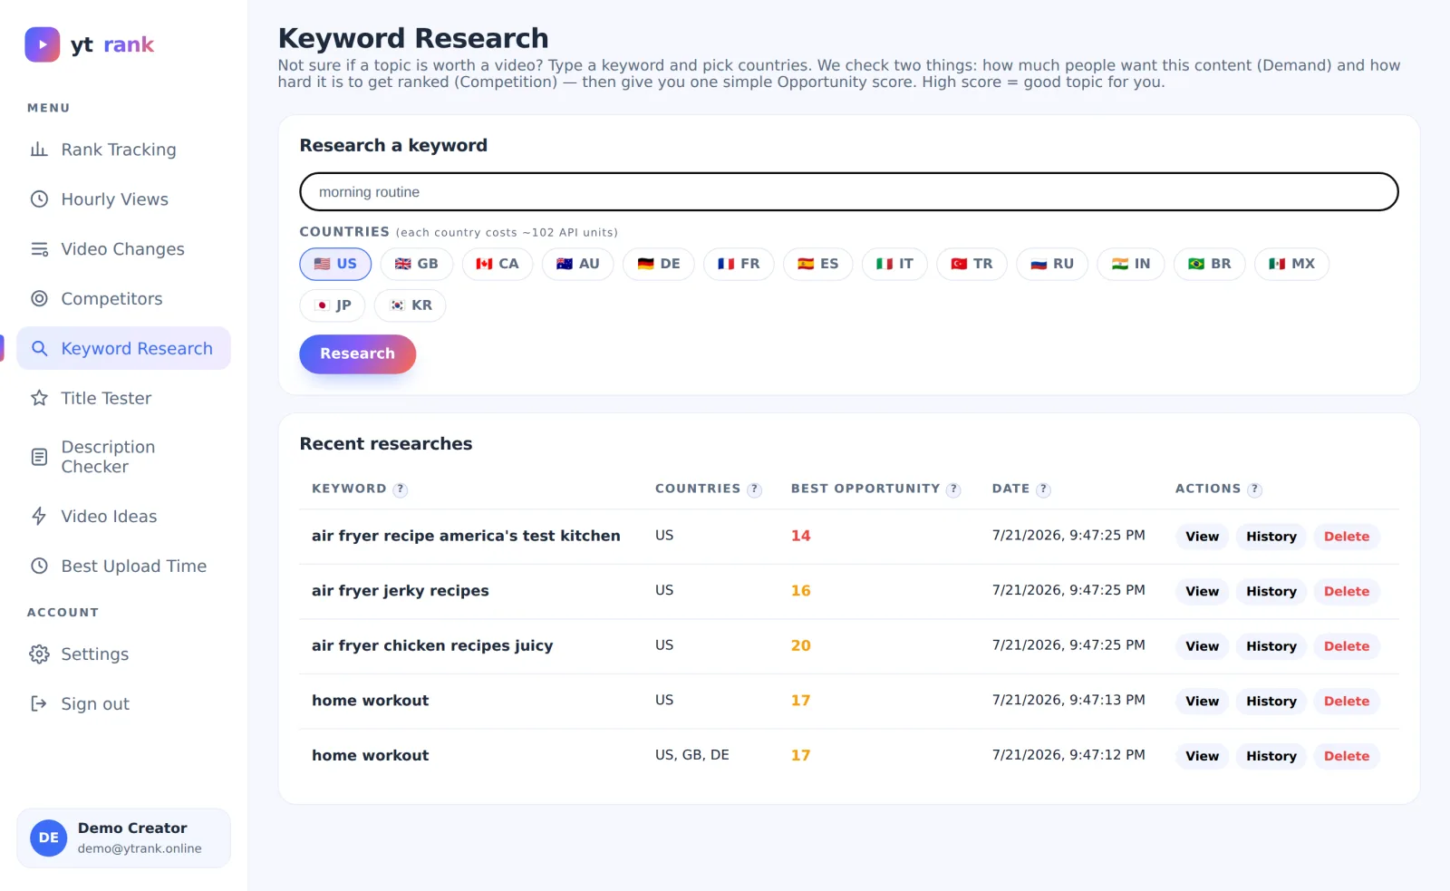
Task: Open Hourly Views menu item
Action: (x=123, y=199)
